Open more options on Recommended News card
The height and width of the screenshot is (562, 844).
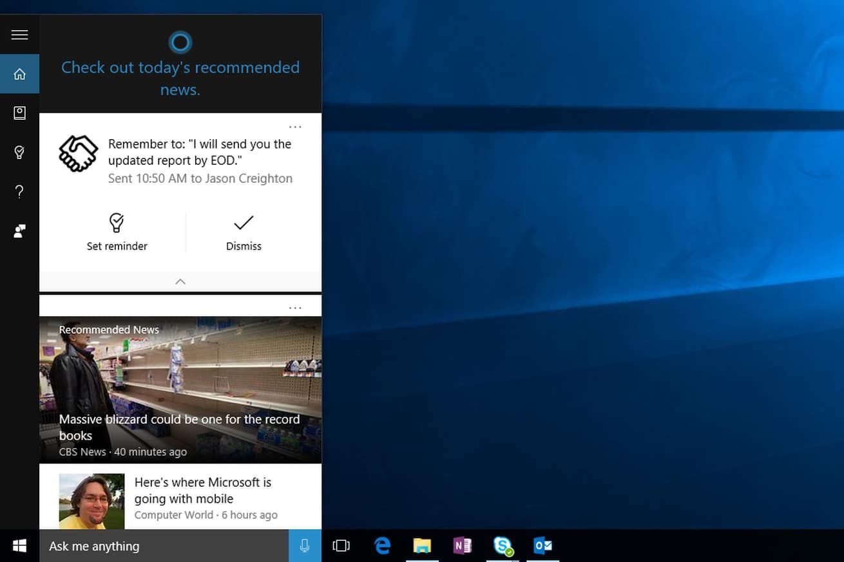pyautogui.click(x=295, y=308)
